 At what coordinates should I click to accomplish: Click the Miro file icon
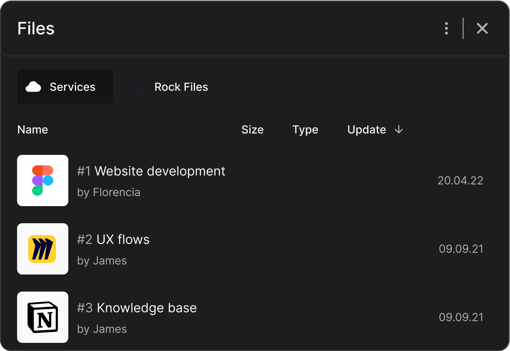(x=42, y=249)
